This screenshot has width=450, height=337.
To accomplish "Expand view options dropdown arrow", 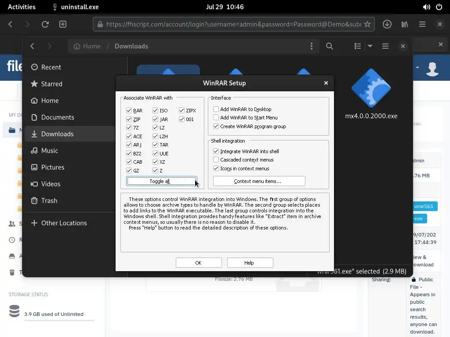I will pos(370,46).
